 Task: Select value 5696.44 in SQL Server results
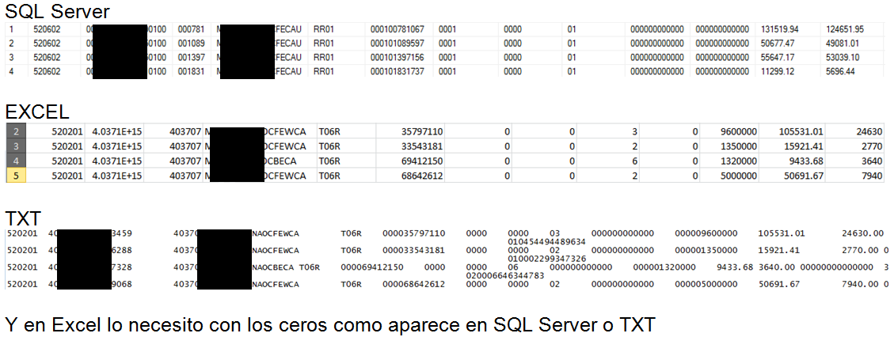[840, 72]
